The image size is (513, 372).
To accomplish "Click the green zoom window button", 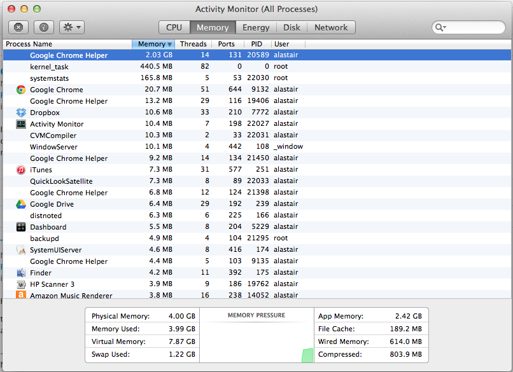I will tap(37, 9).
